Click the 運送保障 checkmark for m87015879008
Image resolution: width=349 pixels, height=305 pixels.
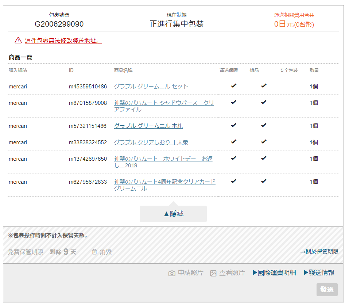[x=233, y=102]
